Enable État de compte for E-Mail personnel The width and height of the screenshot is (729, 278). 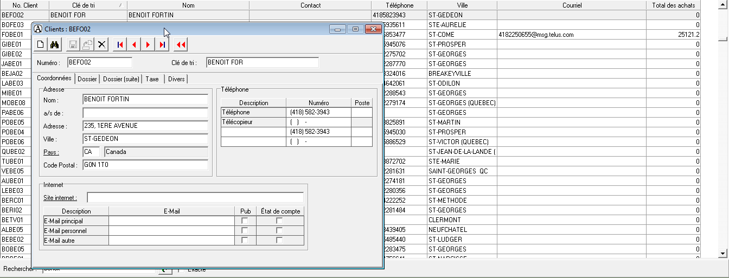(279, 230)
